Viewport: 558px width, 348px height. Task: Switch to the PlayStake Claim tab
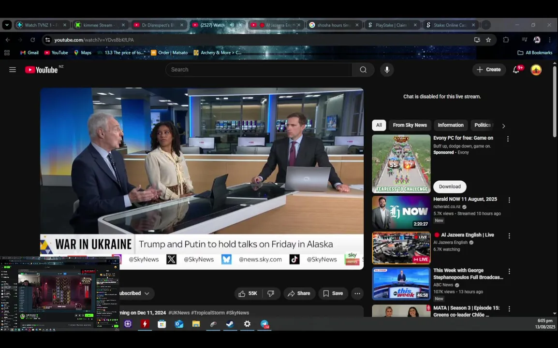tap(392, 25)
